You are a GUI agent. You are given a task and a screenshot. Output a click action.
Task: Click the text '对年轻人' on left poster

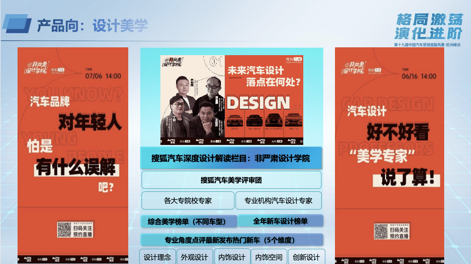[x=90, y=122]
